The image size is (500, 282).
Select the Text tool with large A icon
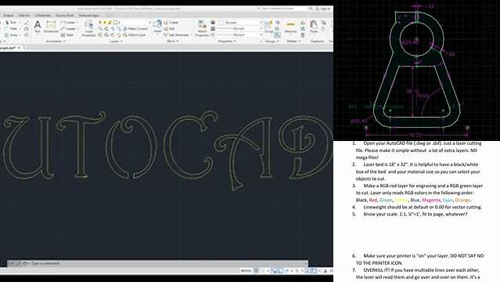click(38, 27)
